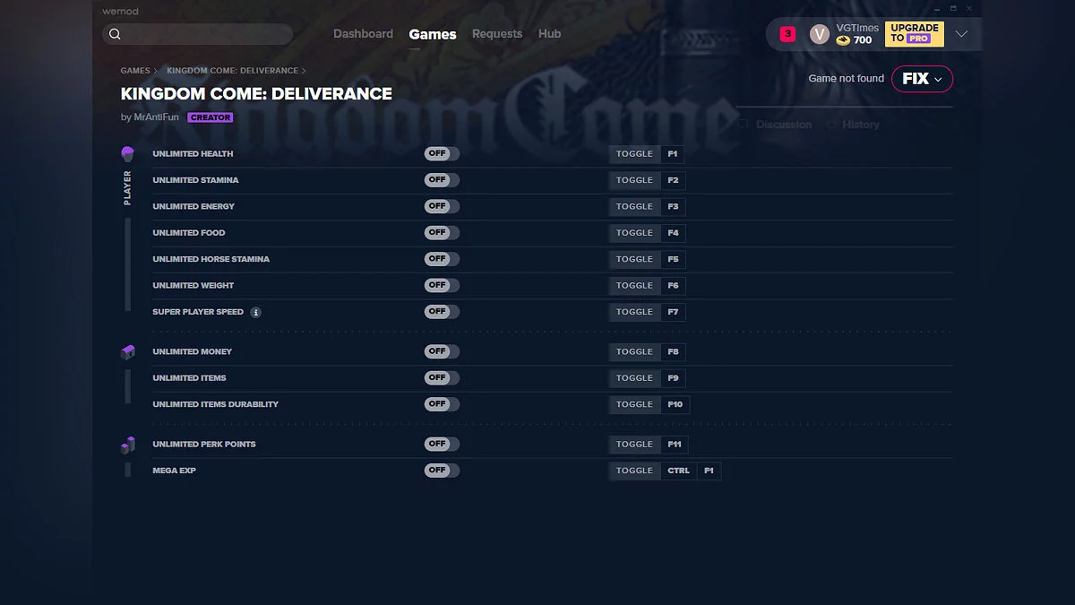Show info for Super Player Speed

(256, 313)
